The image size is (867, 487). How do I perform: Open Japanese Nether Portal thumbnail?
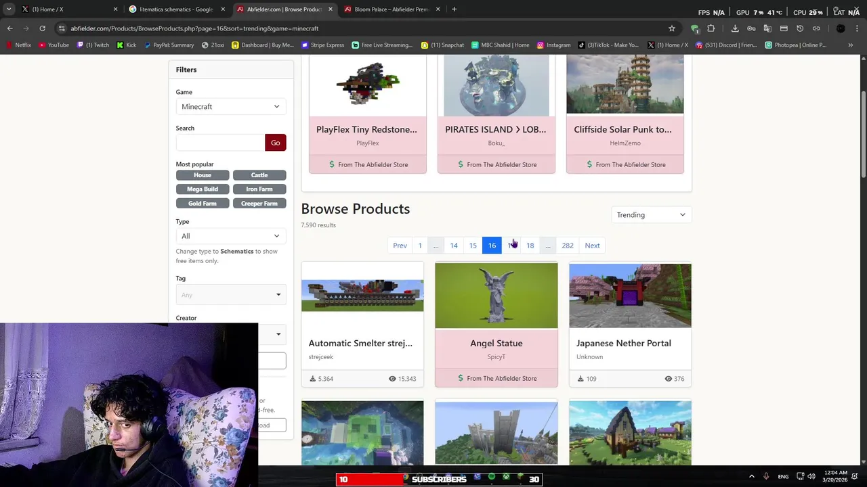click(630, 296)
